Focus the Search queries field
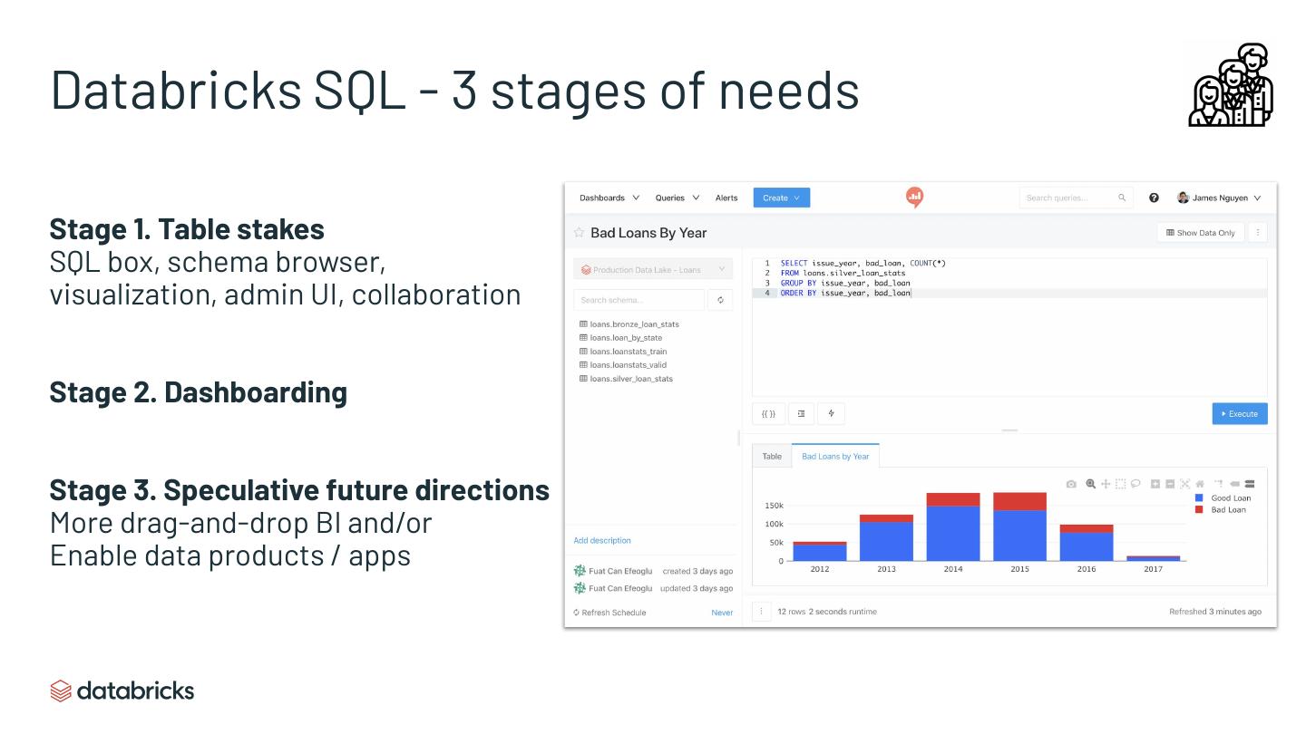The height and width of the screenshot is (734, 1306). point(1076,198)
